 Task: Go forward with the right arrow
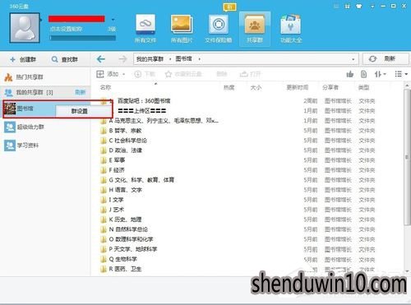click(122, 59)
